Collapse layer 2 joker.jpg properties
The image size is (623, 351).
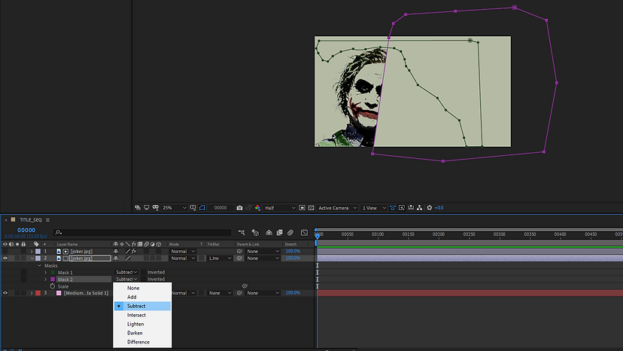pos(32,258)
